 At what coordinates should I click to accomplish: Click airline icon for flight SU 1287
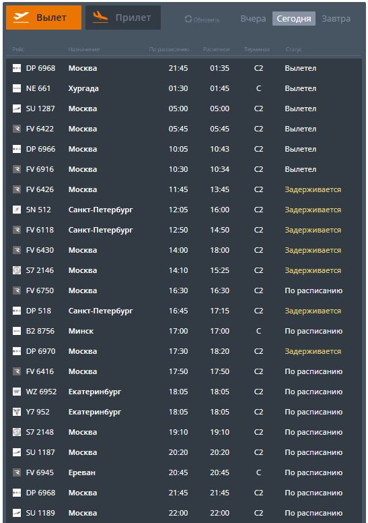coord(17,109)
